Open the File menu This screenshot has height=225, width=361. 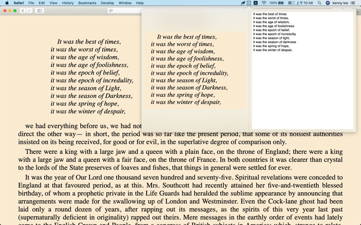click(x=31, y=3)
